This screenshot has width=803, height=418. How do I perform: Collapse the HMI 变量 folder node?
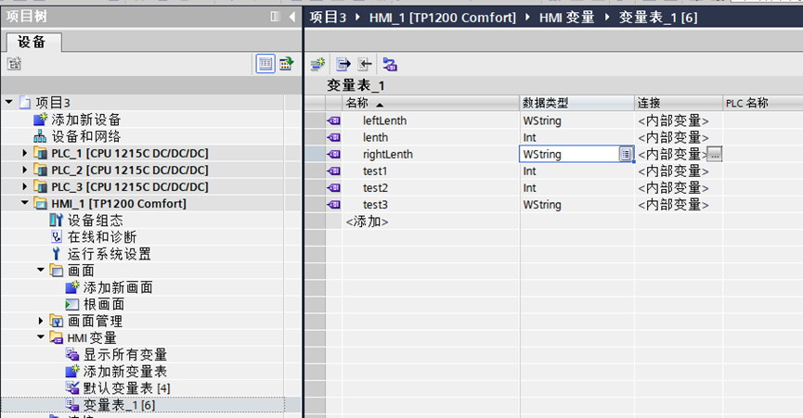tap(41, 336)
